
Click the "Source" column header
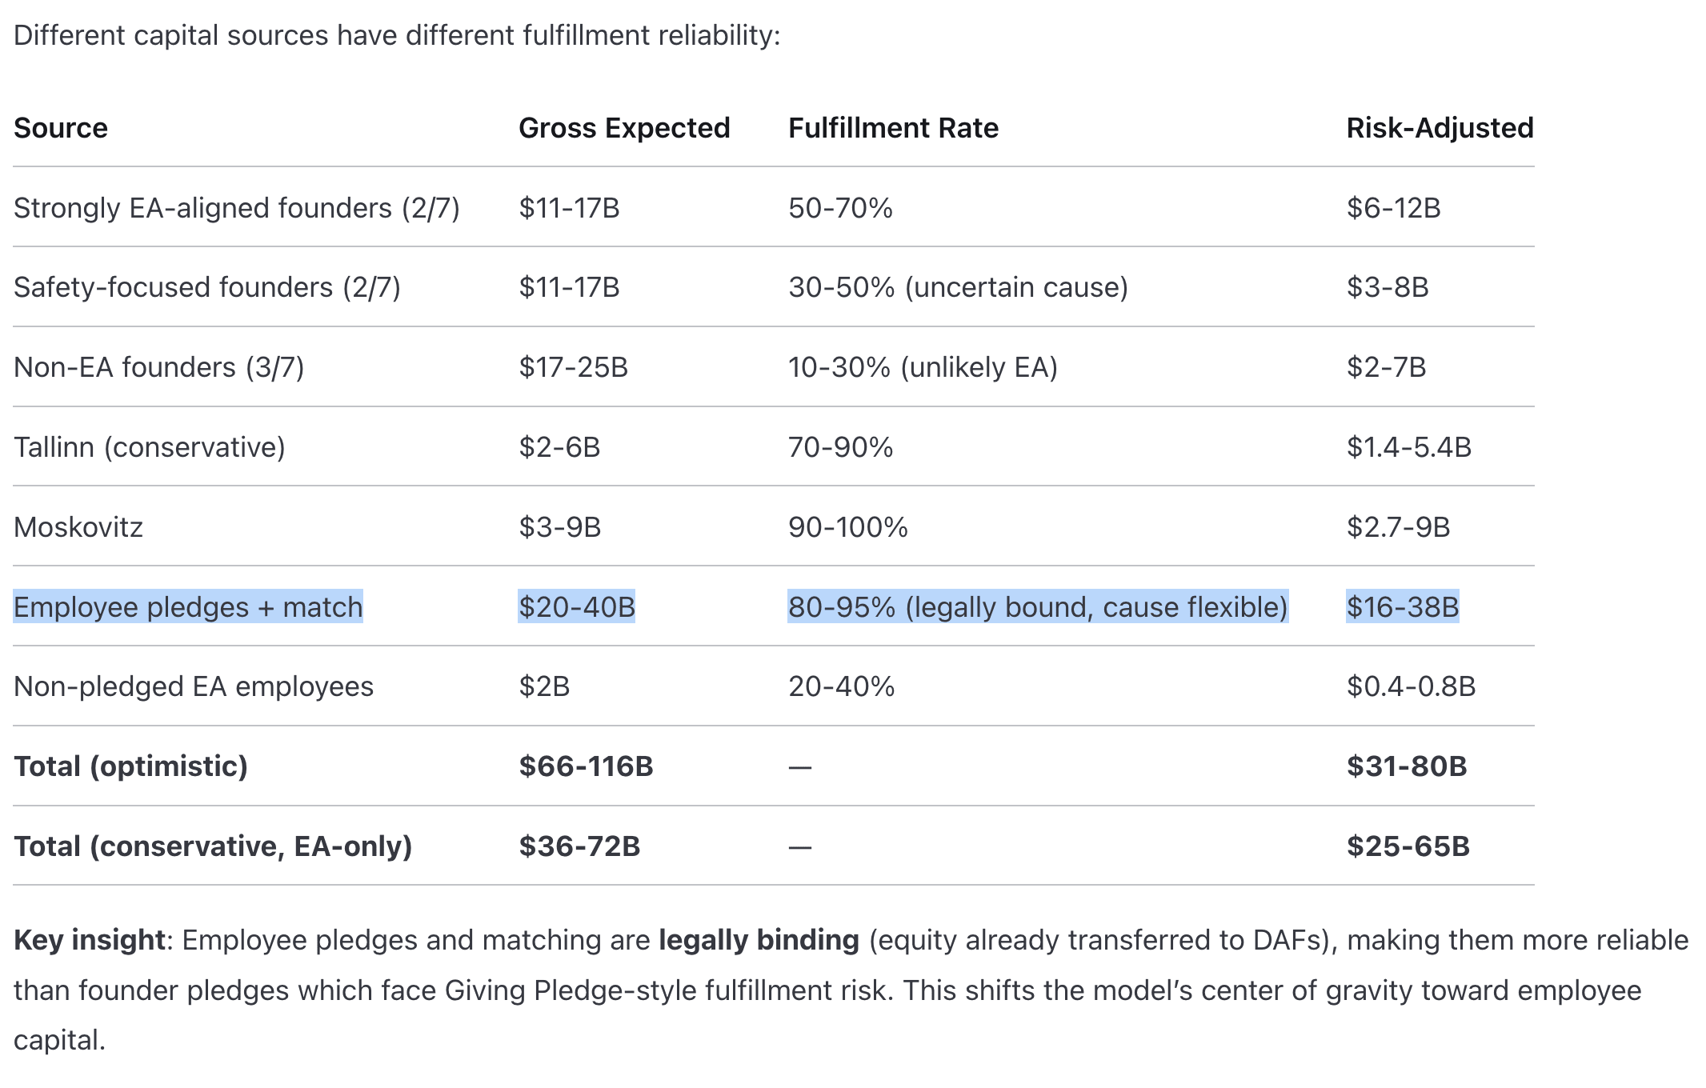61,128
